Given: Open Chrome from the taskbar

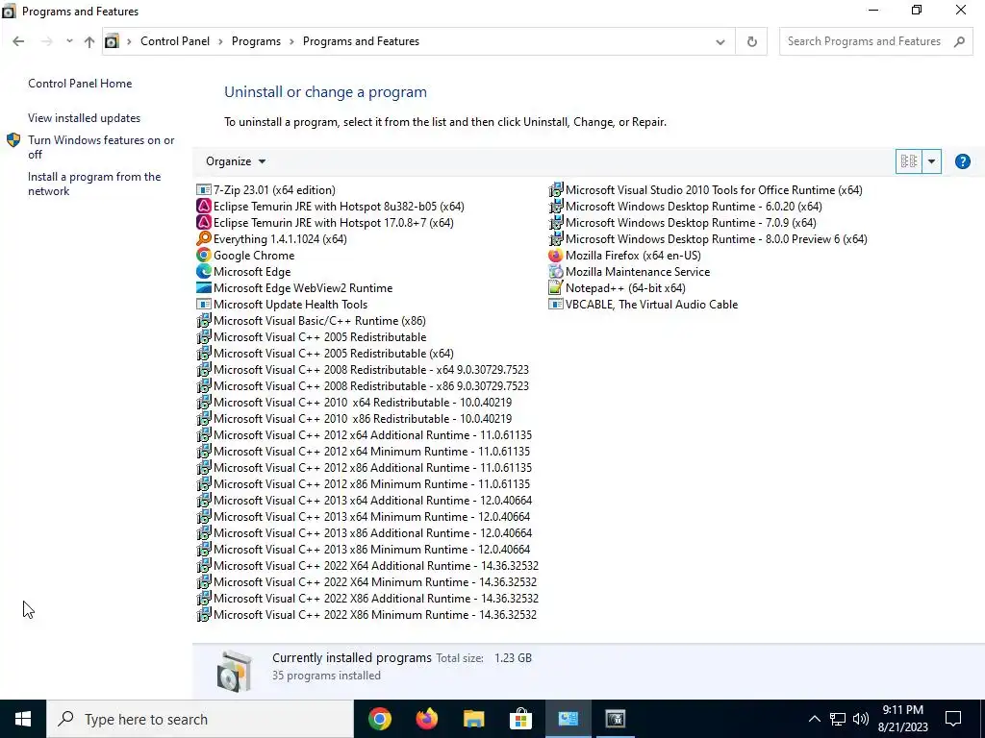Looking at the screenshot, I should pos(379,719).
